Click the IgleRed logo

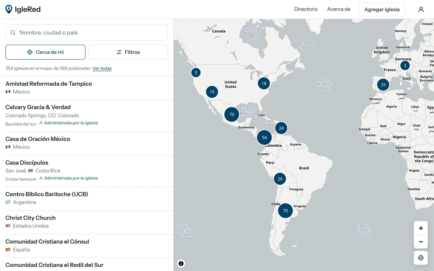click(23, 9)
